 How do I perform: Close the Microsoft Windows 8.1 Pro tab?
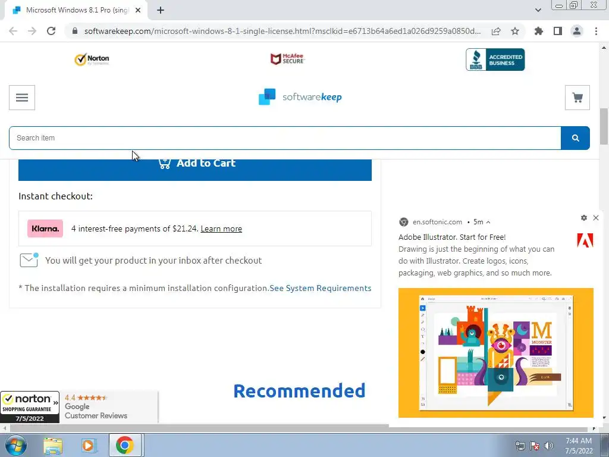tap(138, 10)
